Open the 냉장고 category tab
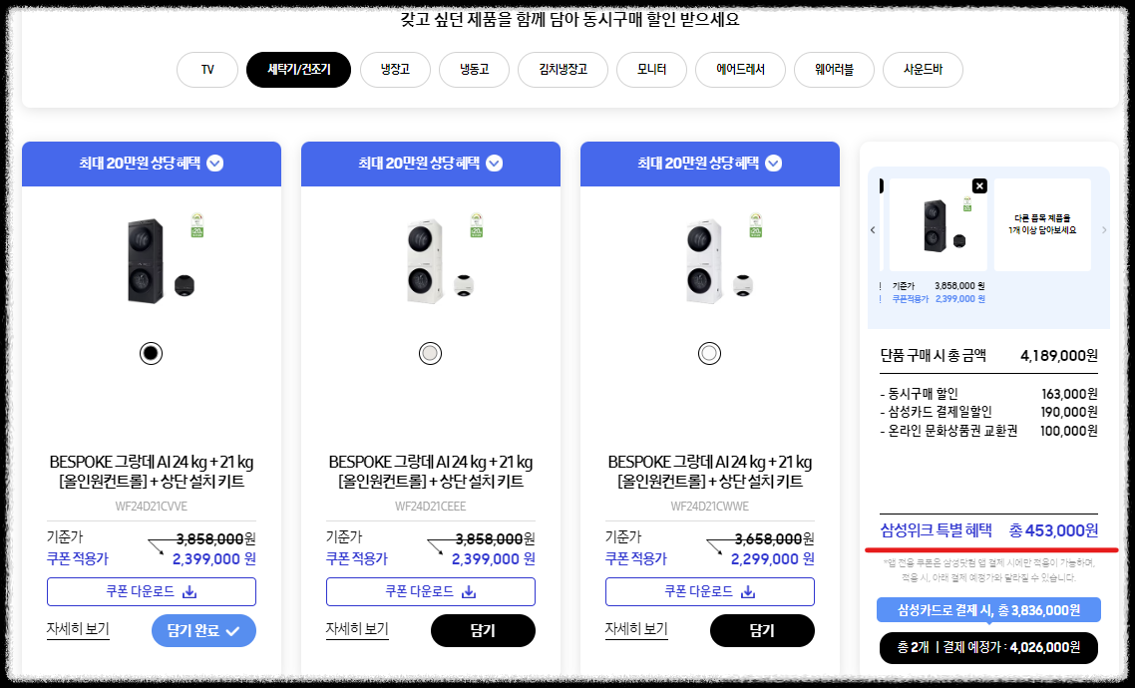The image size is (1135, 688). click(x=394, y=70)
